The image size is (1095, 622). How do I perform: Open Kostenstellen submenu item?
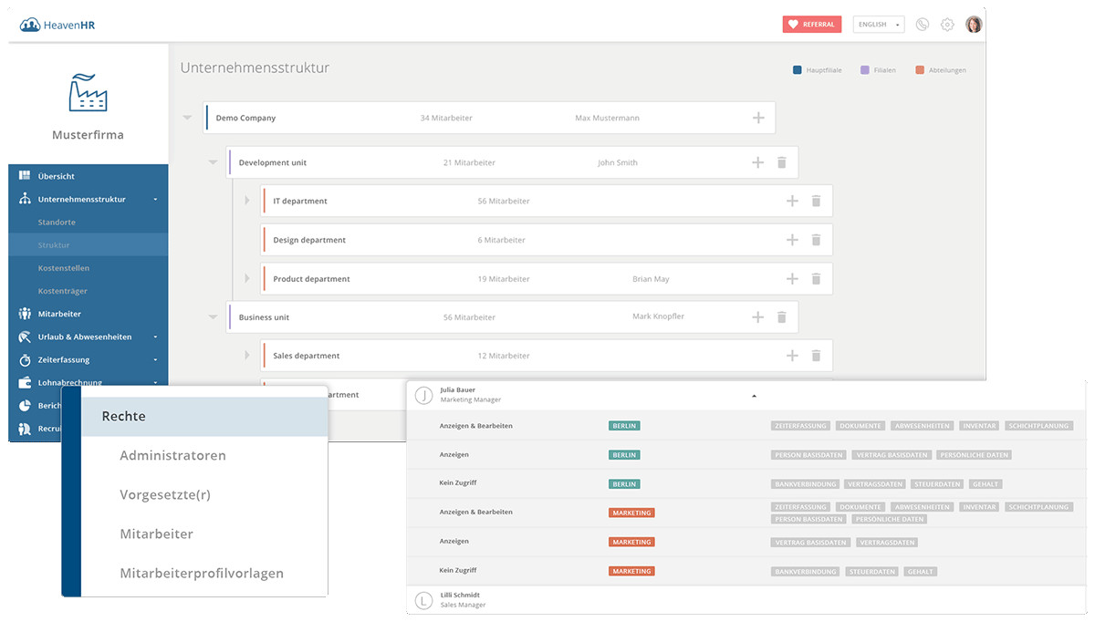click(x=64, y=268)
